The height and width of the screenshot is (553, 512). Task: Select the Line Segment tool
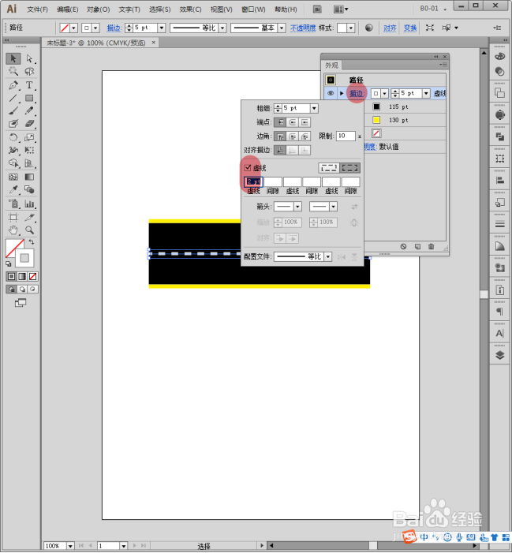[13, 98]
